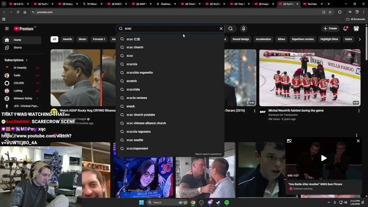
Task: Open the notifications bell
Action: (345, 28)
